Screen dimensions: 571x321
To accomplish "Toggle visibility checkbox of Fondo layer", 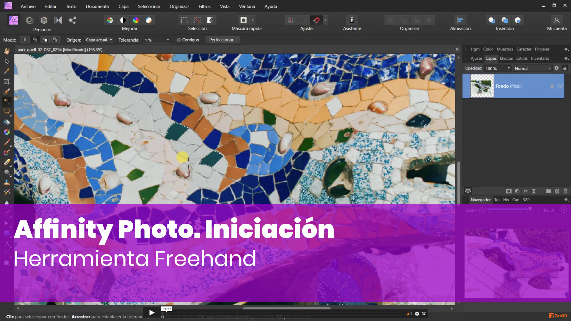I will tap(561, 86).
